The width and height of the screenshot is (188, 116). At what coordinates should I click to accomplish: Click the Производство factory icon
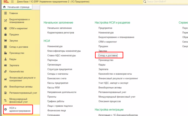[x=5, y=53]
